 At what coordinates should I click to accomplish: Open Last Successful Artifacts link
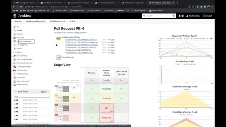point(71,37)
